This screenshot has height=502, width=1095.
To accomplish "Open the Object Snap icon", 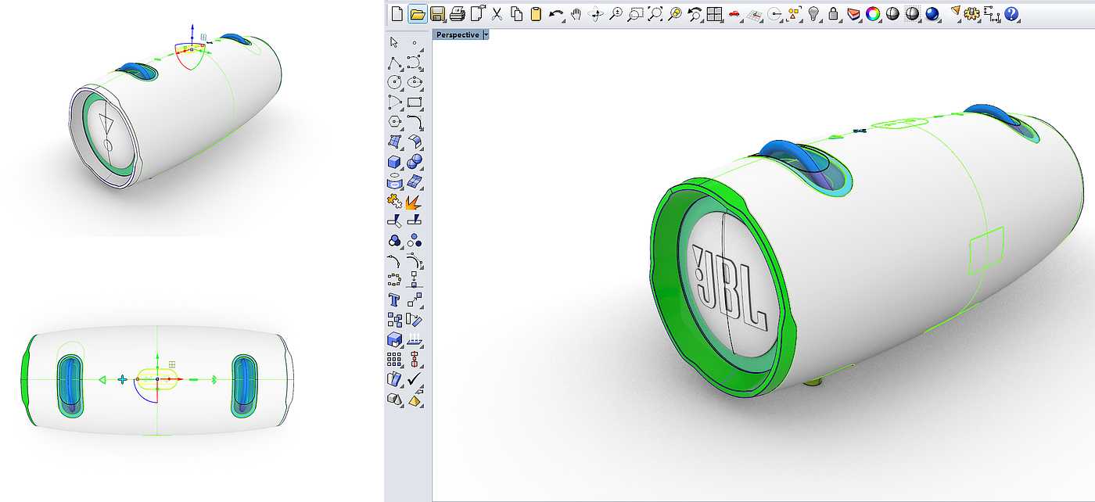I will pos(774,13).
